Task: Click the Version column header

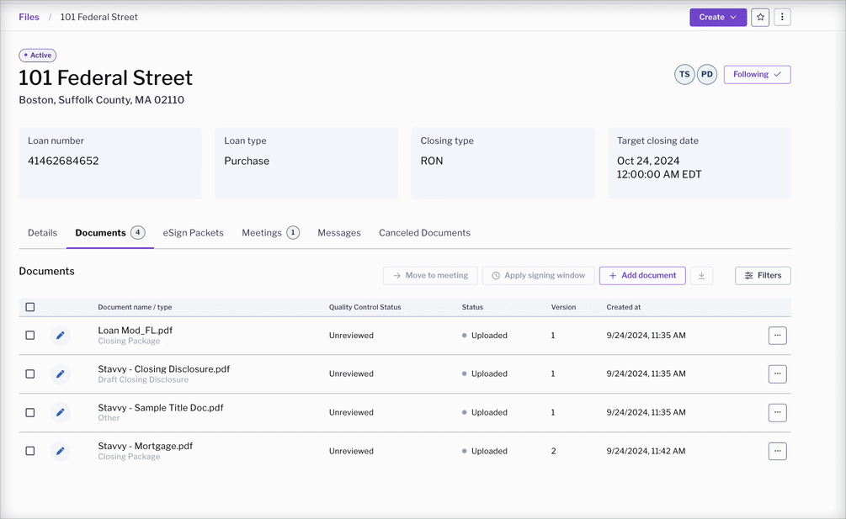Action: (563, 307)
